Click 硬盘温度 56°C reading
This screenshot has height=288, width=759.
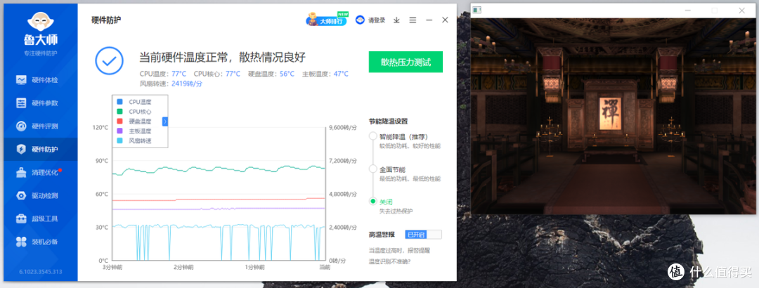271,74
